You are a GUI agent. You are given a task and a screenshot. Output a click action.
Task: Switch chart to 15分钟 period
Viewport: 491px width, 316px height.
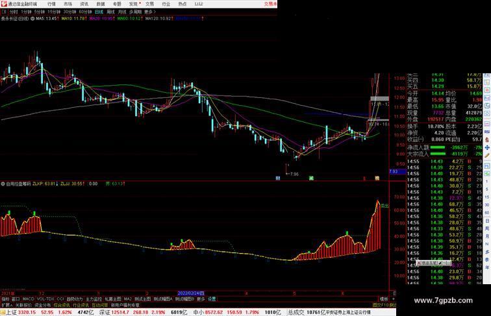(x=54, y=12)
